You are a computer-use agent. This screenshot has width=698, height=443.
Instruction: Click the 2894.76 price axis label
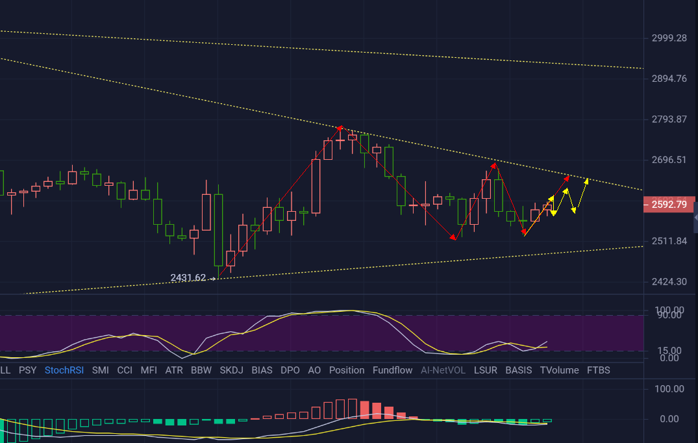(x=669, y=79)
